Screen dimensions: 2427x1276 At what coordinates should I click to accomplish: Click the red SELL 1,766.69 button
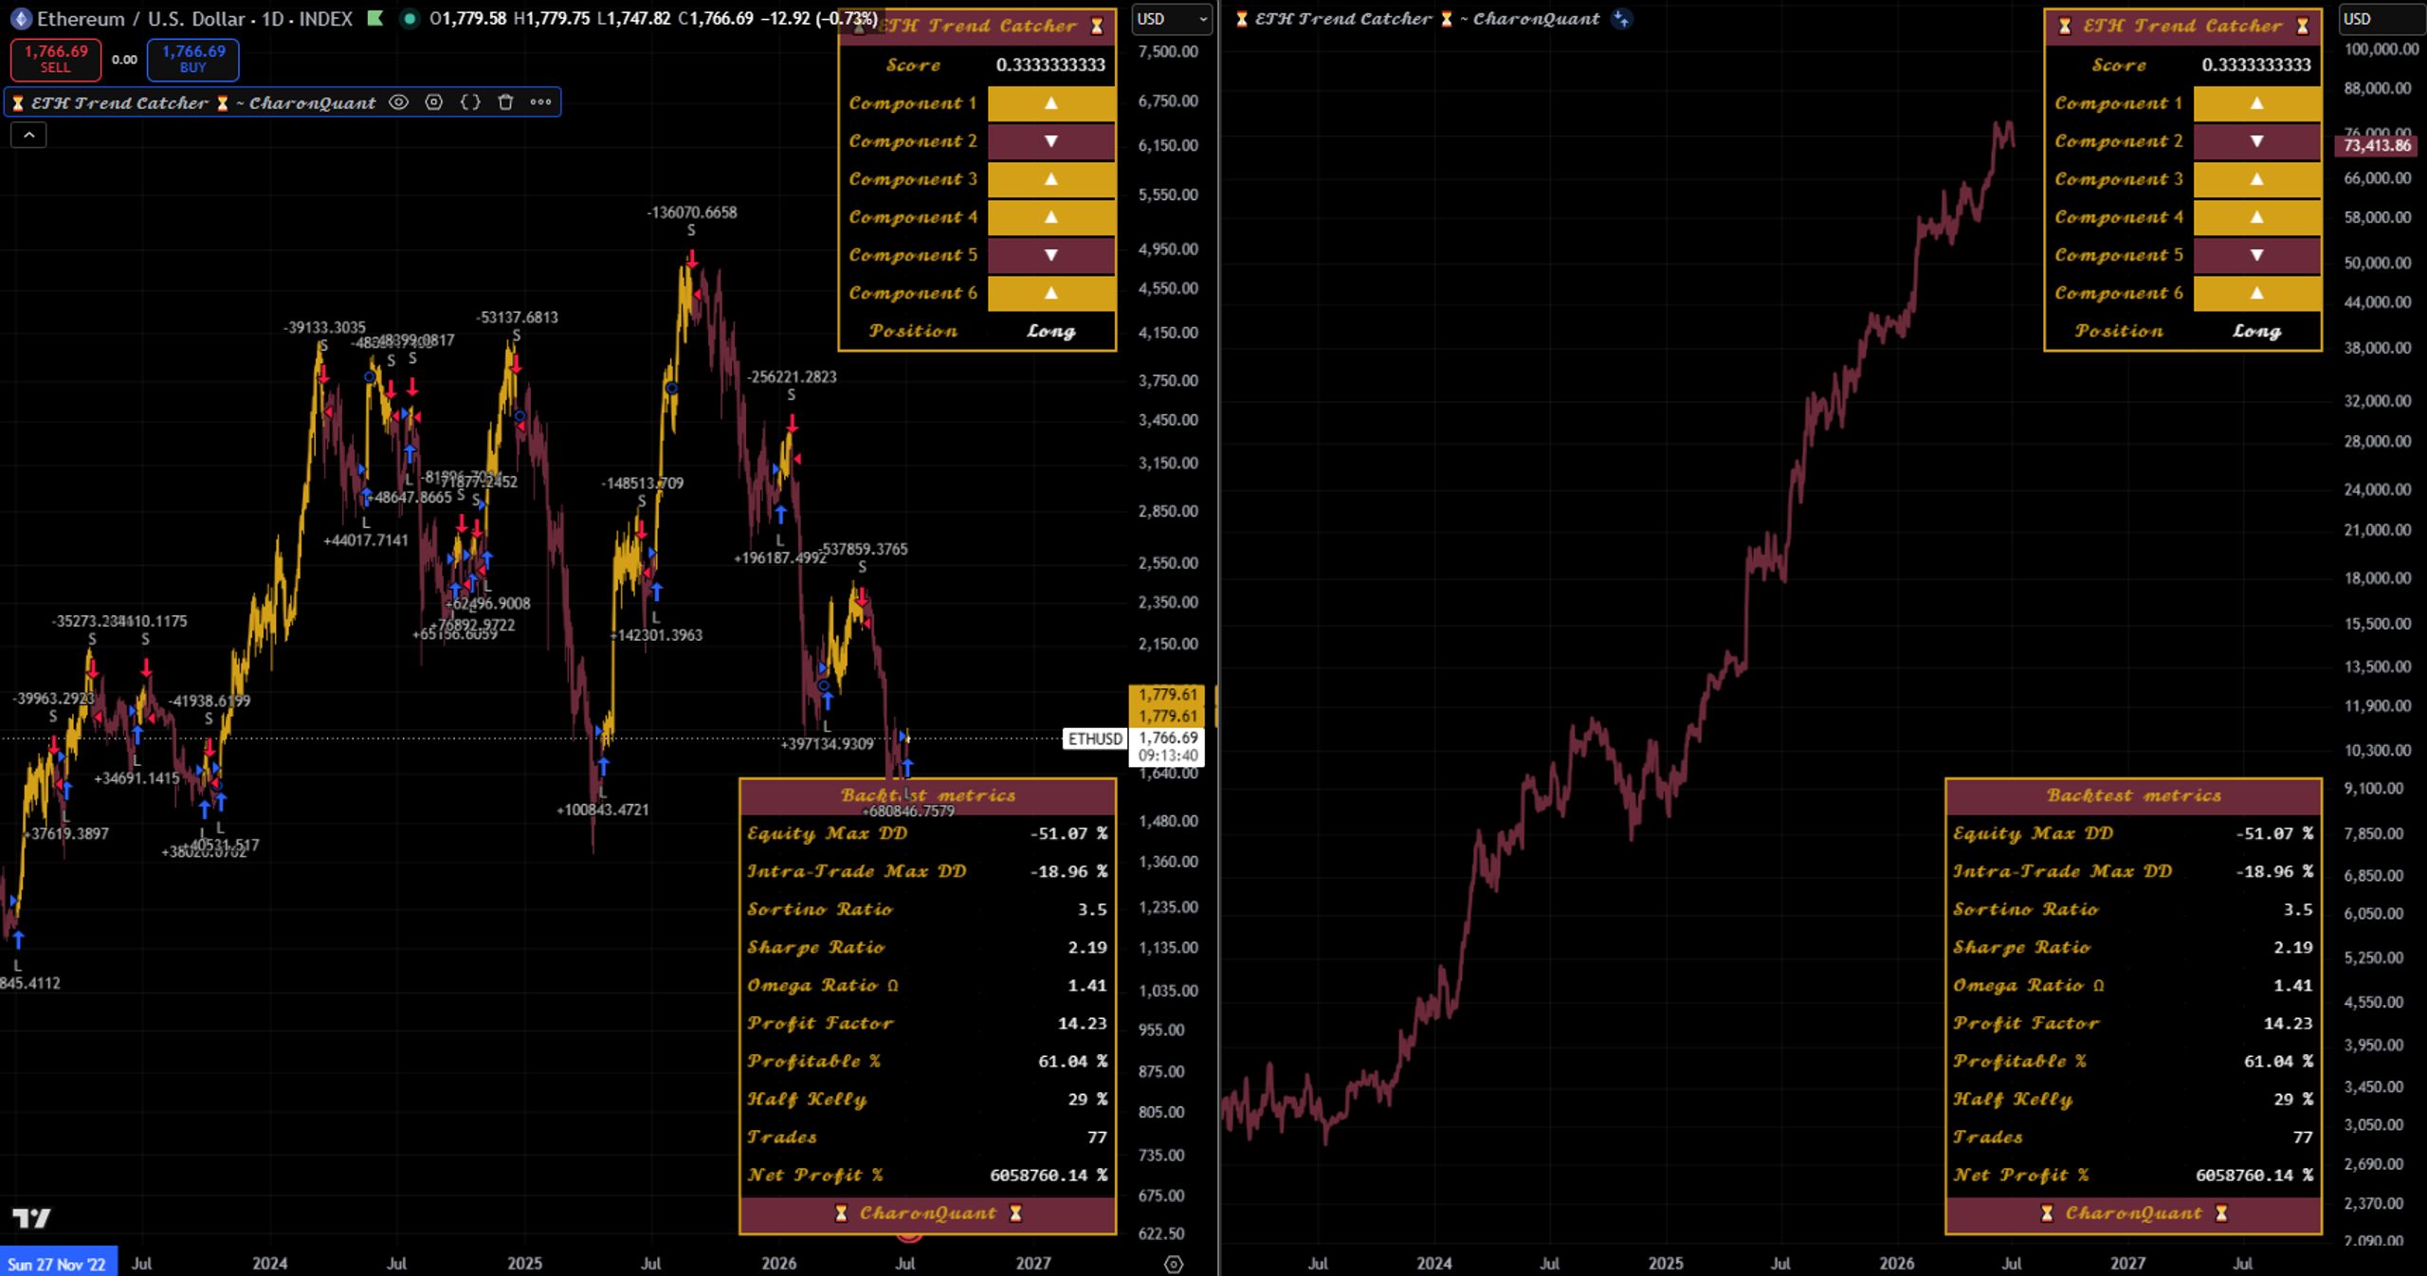[x=55, y=59]
